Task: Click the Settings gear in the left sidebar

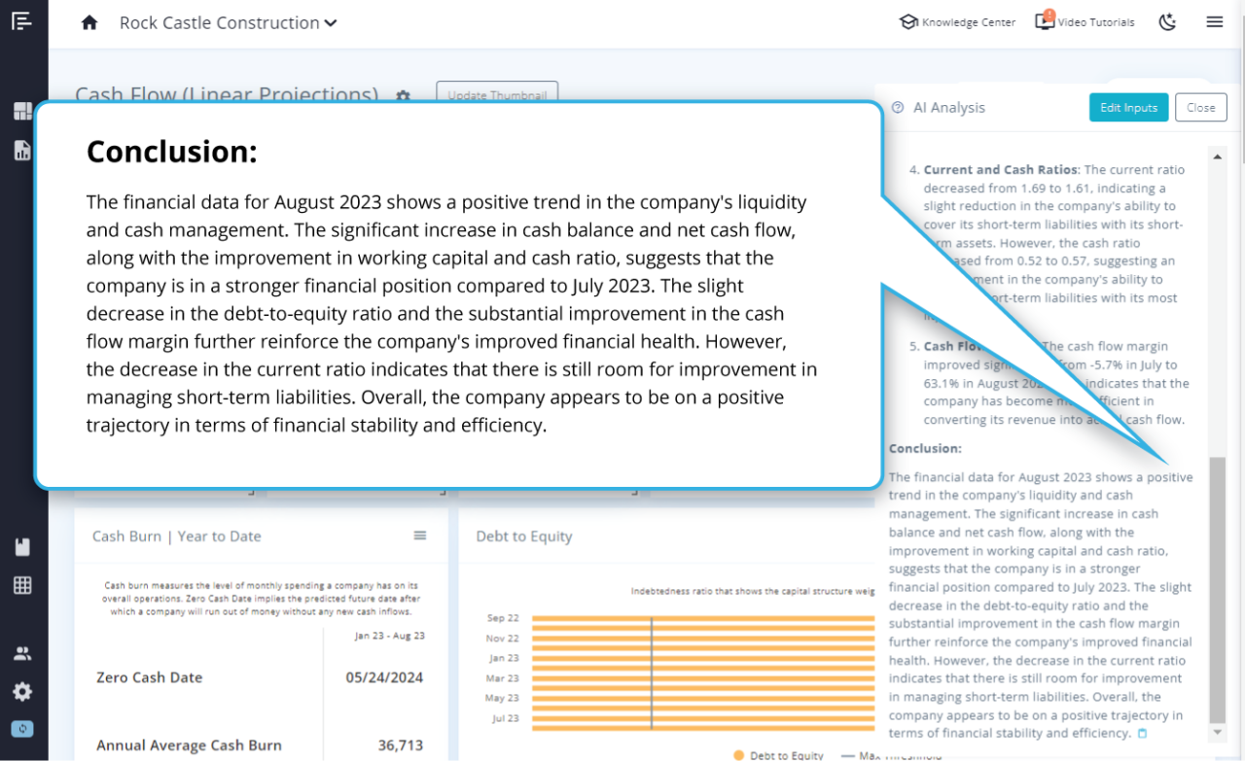Action: coord(21,691)
